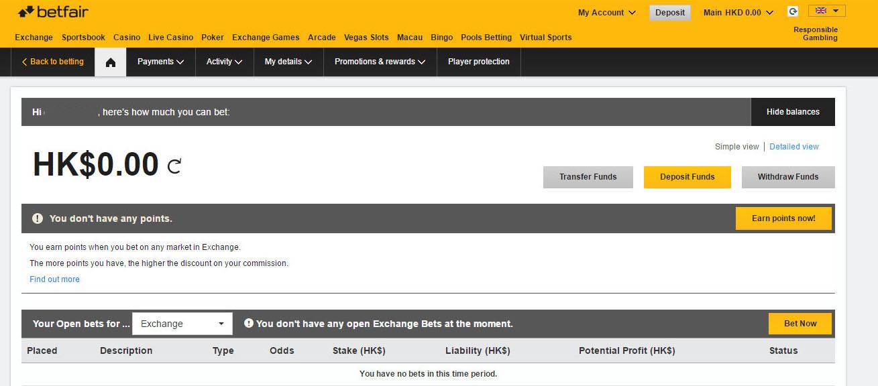Click the Odds column header

(282, 350)
